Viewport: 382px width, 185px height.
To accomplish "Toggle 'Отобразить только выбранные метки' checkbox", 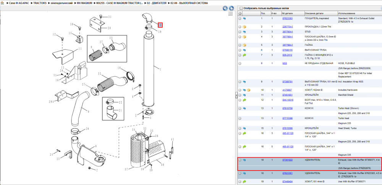I will (241, 8).
